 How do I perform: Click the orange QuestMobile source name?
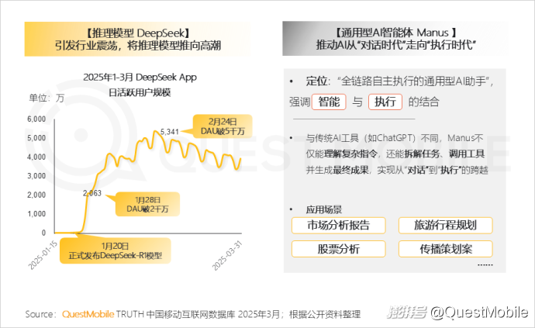tap(88, 314)
